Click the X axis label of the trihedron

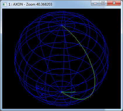tap(42, 95)
